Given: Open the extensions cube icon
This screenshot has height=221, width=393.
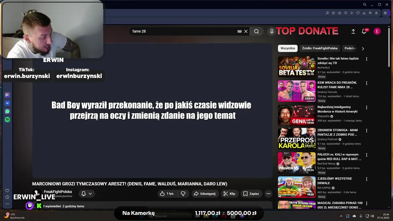Looking at the screenshot, I should pos(385,13).
